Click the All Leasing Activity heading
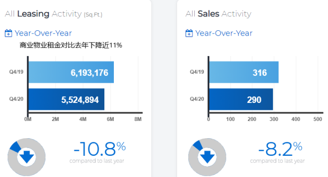This screenshot has height=177, width=328. coord(54,14)
